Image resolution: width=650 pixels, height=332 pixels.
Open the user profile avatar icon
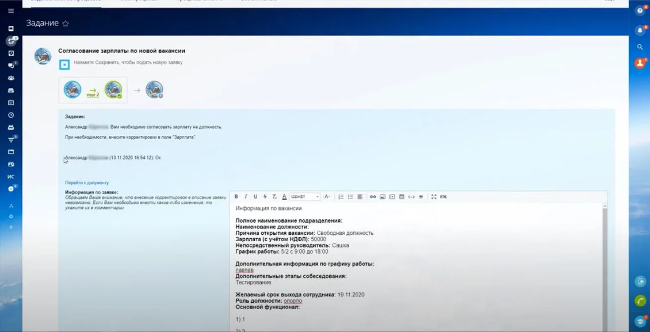tap(640, 63)
